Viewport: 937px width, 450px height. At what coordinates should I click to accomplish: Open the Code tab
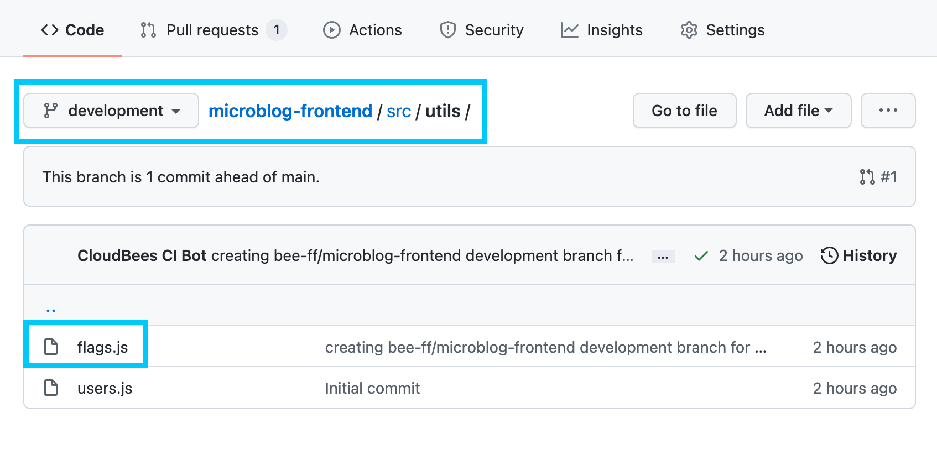72,30
